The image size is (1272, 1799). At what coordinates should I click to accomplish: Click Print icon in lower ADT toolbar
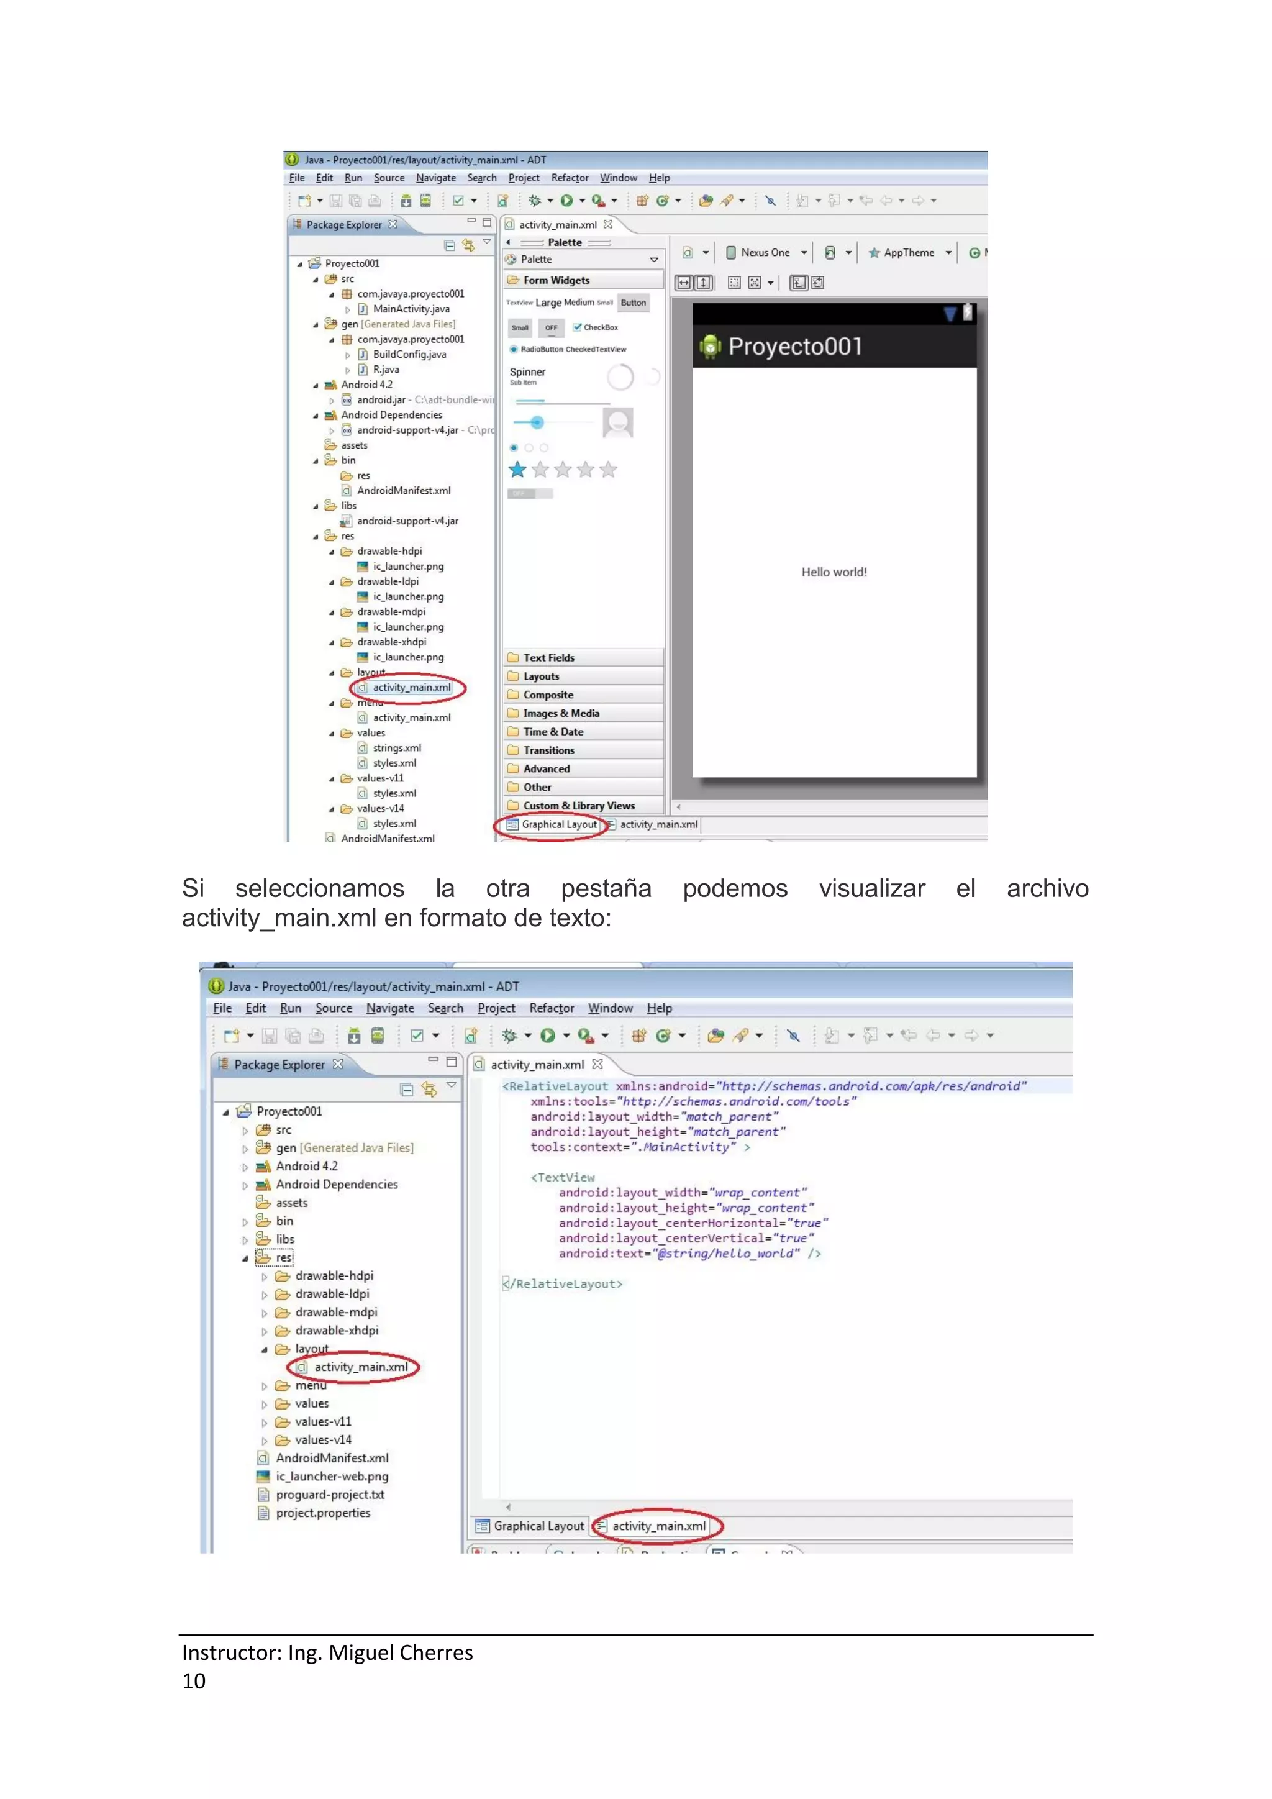(x=316, y=1036)
